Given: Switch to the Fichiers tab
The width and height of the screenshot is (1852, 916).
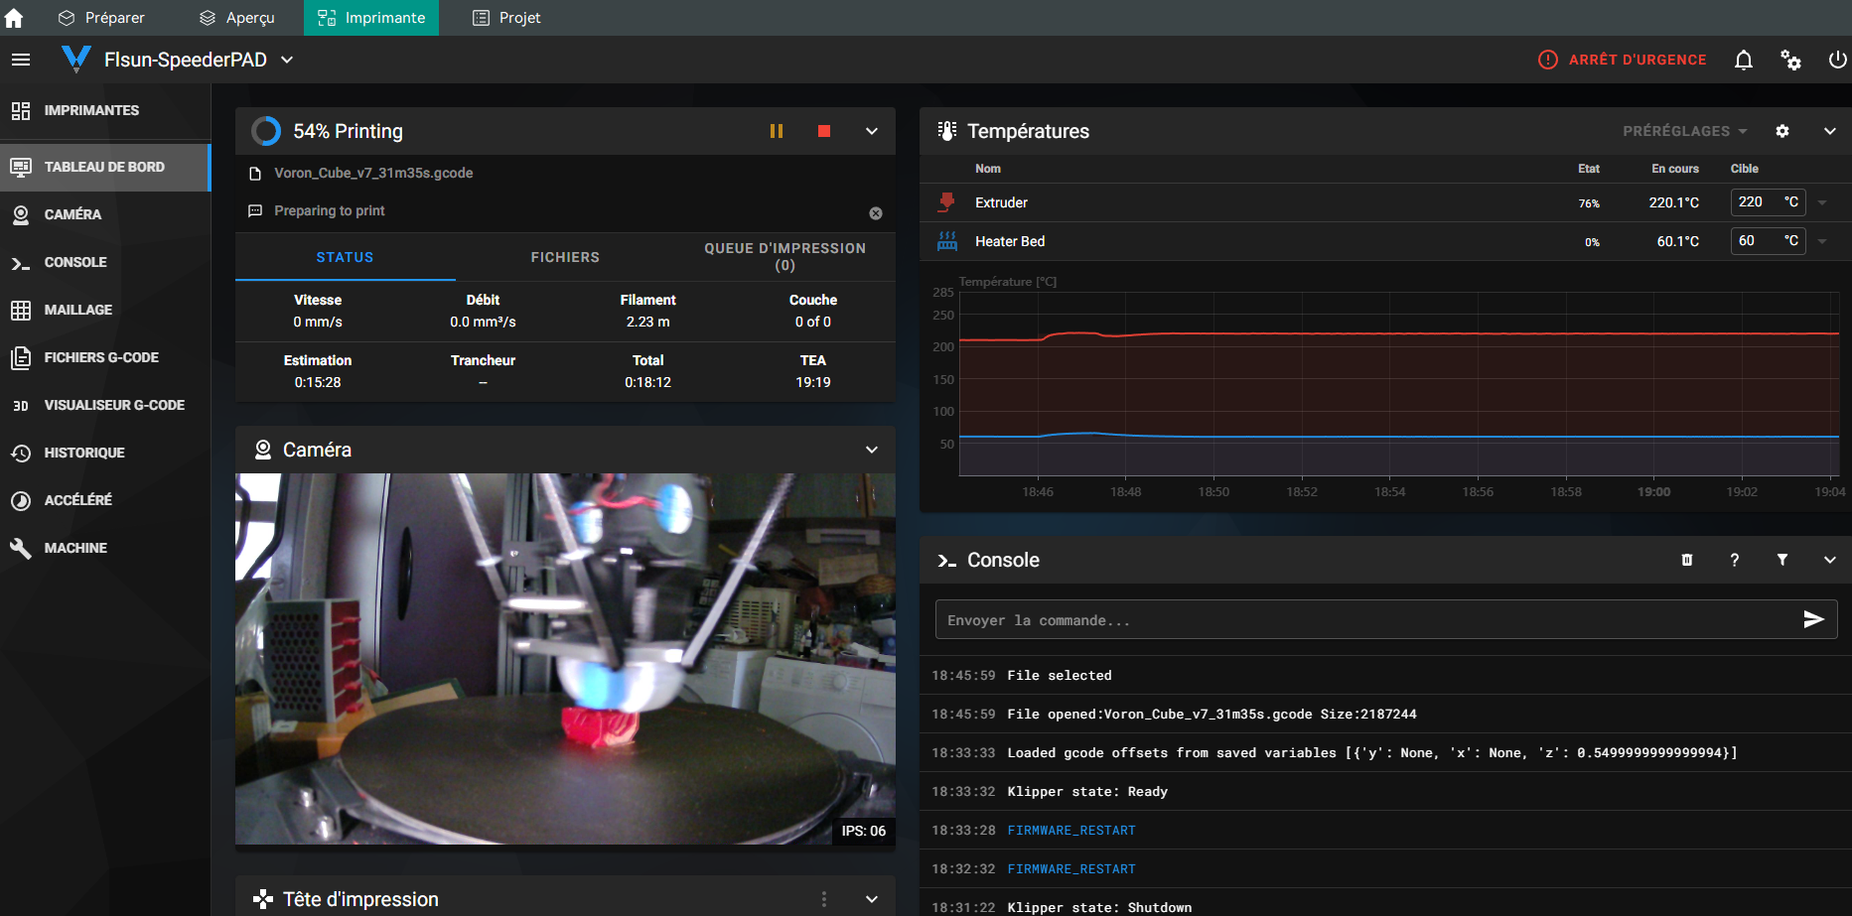Looking at the screenshot, I should click(565, 257).
